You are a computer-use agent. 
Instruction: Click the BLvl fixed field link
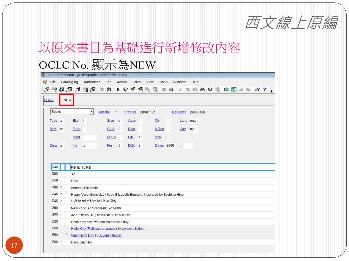pos(53,129)
